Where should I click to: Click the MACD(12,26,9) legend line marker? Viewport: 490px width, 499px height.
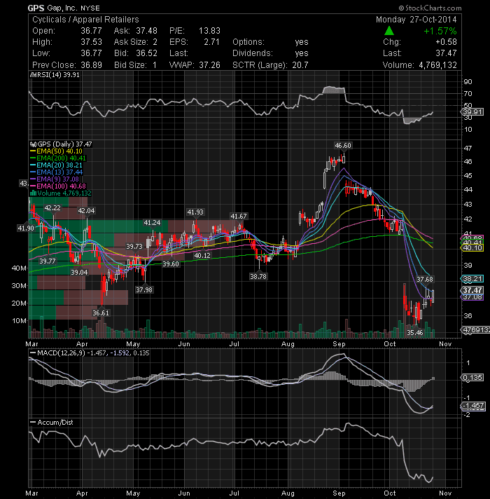pos(32,353)
